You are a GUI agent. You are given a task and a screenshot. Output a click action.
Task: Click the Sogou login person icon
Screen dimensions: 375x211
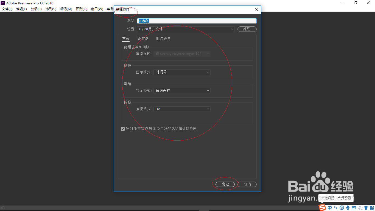pyautogui.click(x=360, y=208)
